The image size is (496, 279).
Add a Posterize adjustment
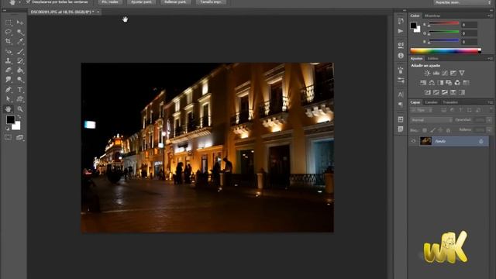[x=436, y=92]
